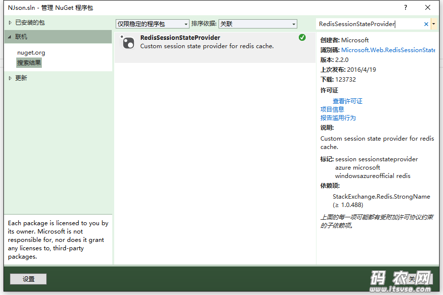Click the 'windowsazureofficial redis' tag line
Viewport: 443px width, 295px height.
click(373, 176)
